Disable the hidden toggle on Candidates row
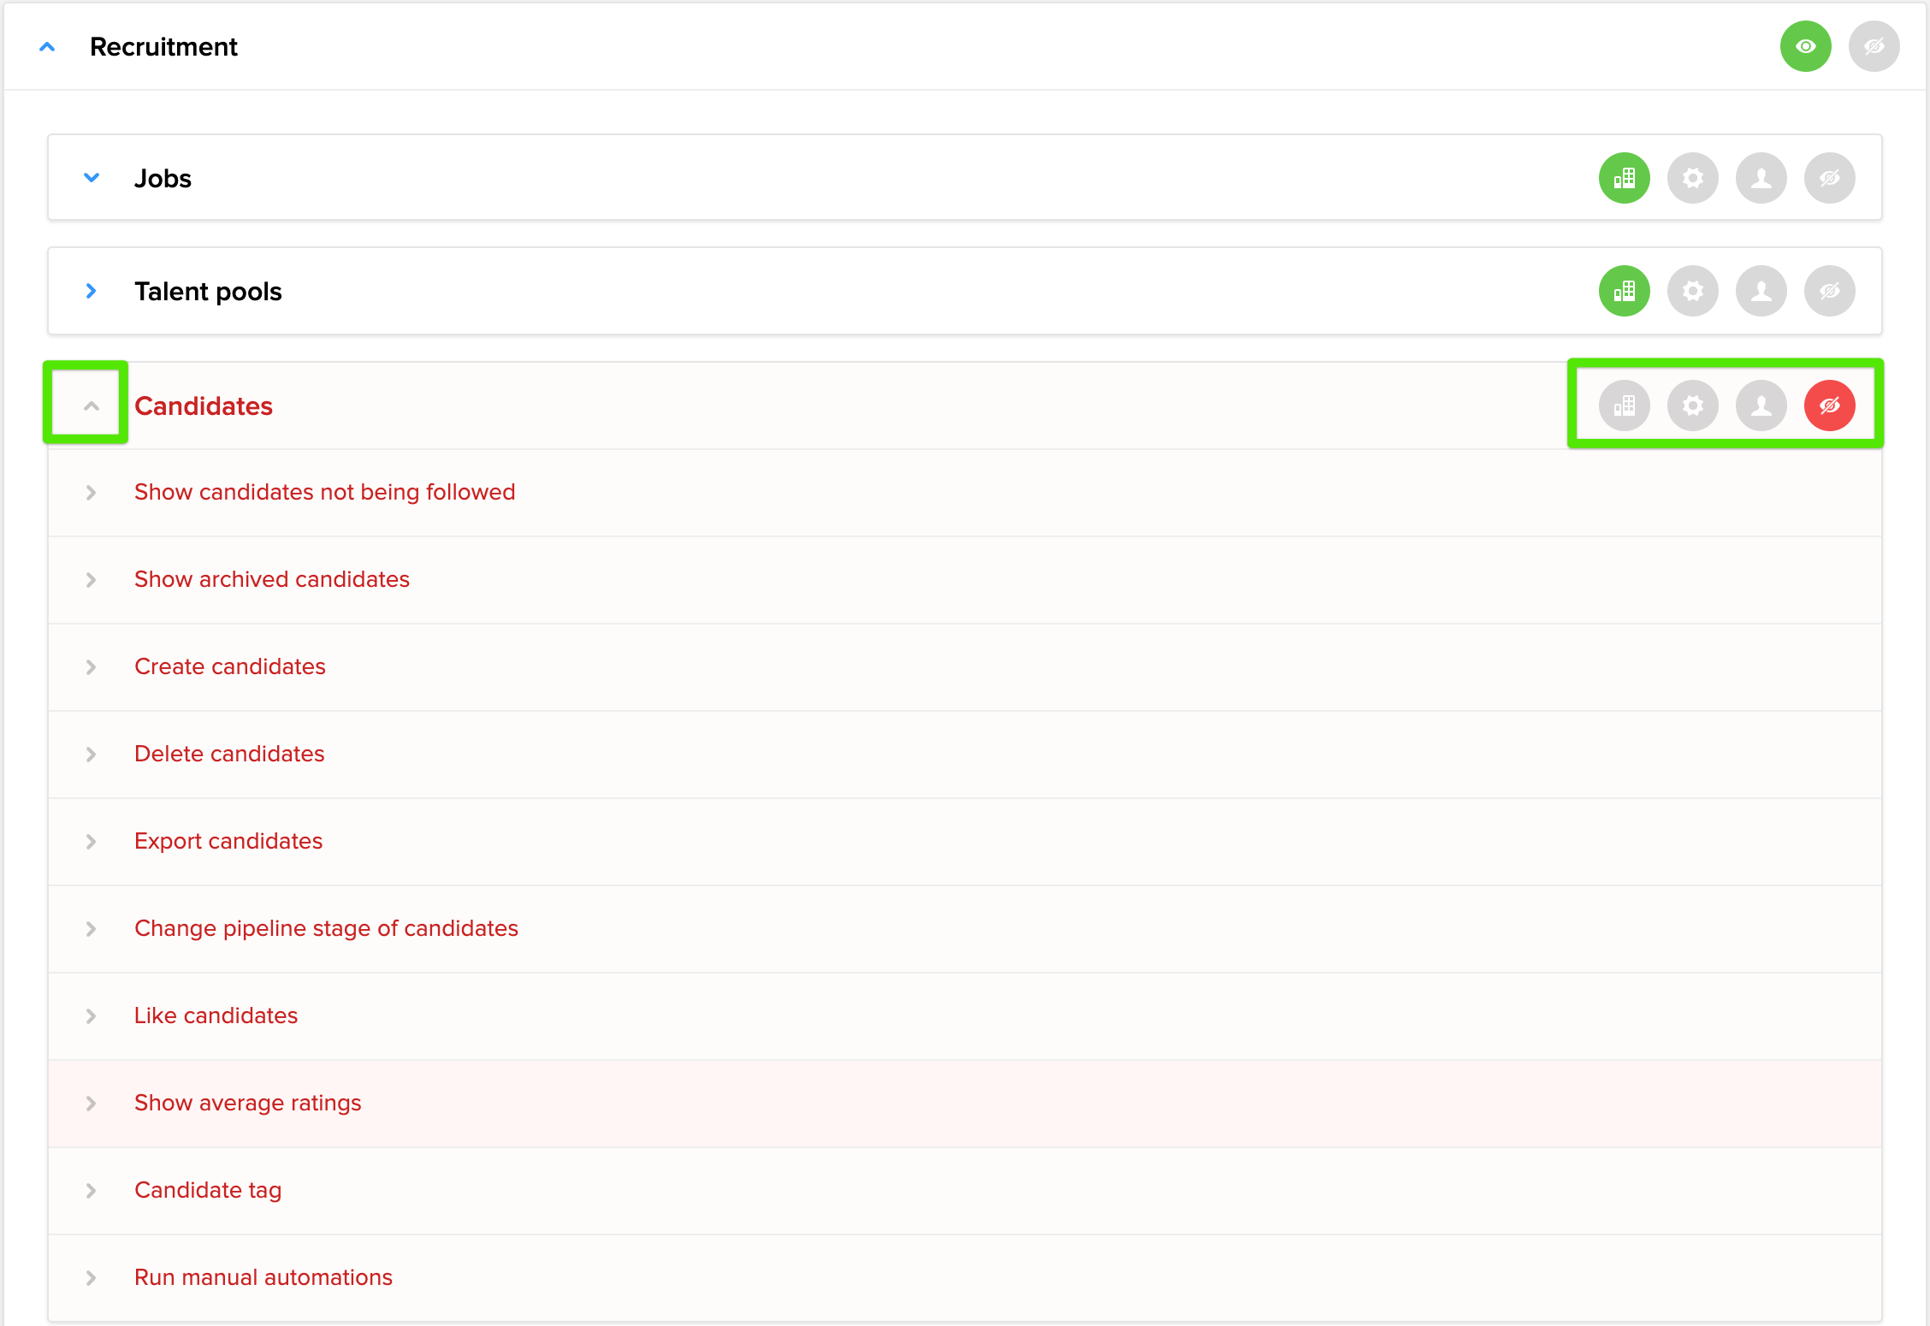The width and height of the screenshot is (1930, 1326). 1830,405
